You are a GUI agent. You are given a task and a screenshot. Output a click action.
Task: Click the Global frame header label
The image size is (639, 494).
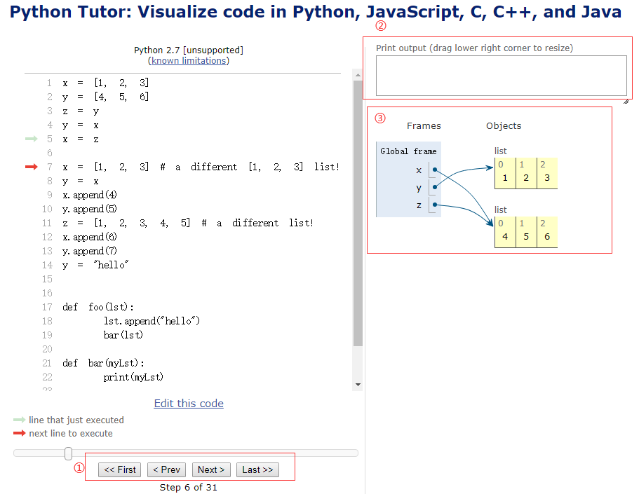pos(408,151)
